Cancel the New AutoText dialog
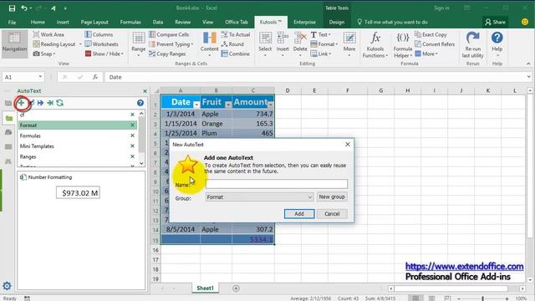Screen dimensions: 535x301 [332, 214]
